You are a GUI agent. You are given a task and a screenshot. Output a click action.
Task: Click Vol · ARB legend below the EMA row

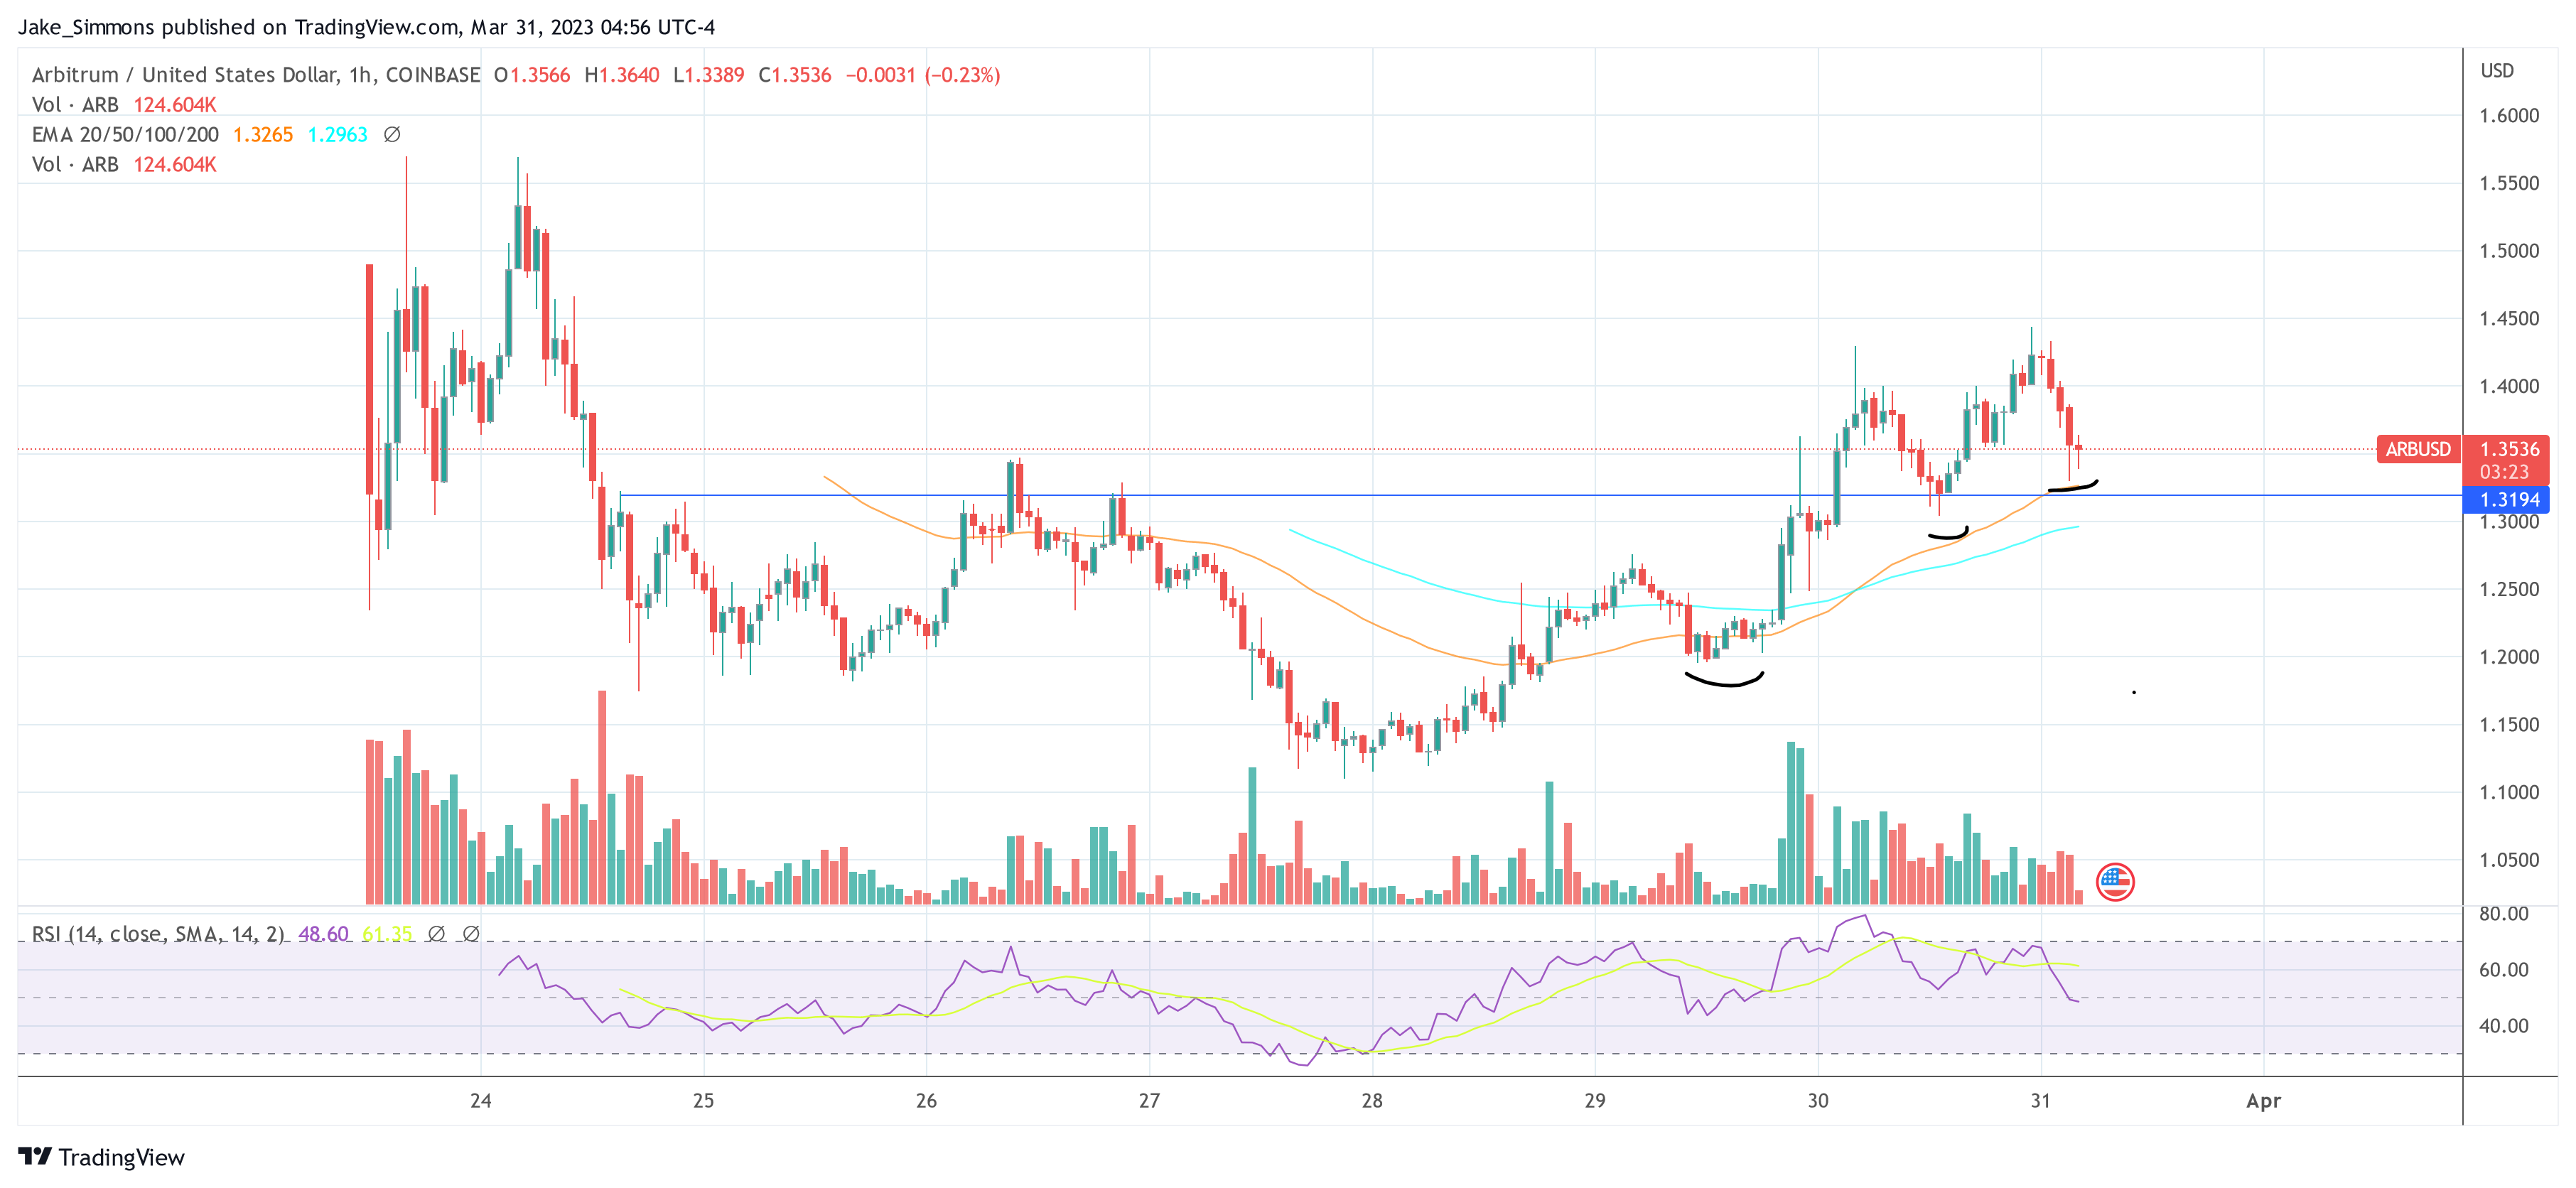[x=75, y=165]
